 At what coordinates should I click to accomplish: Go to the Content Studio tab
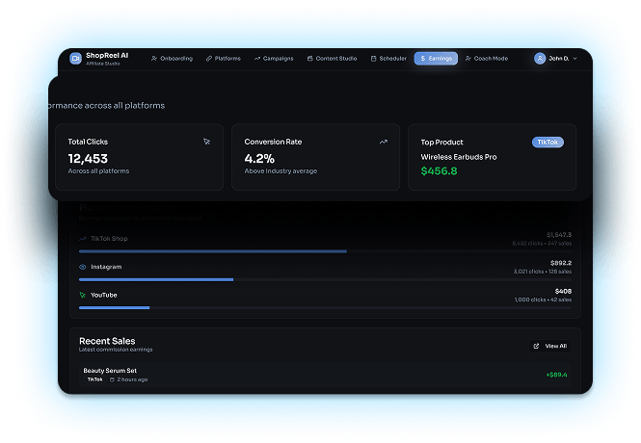332,59
